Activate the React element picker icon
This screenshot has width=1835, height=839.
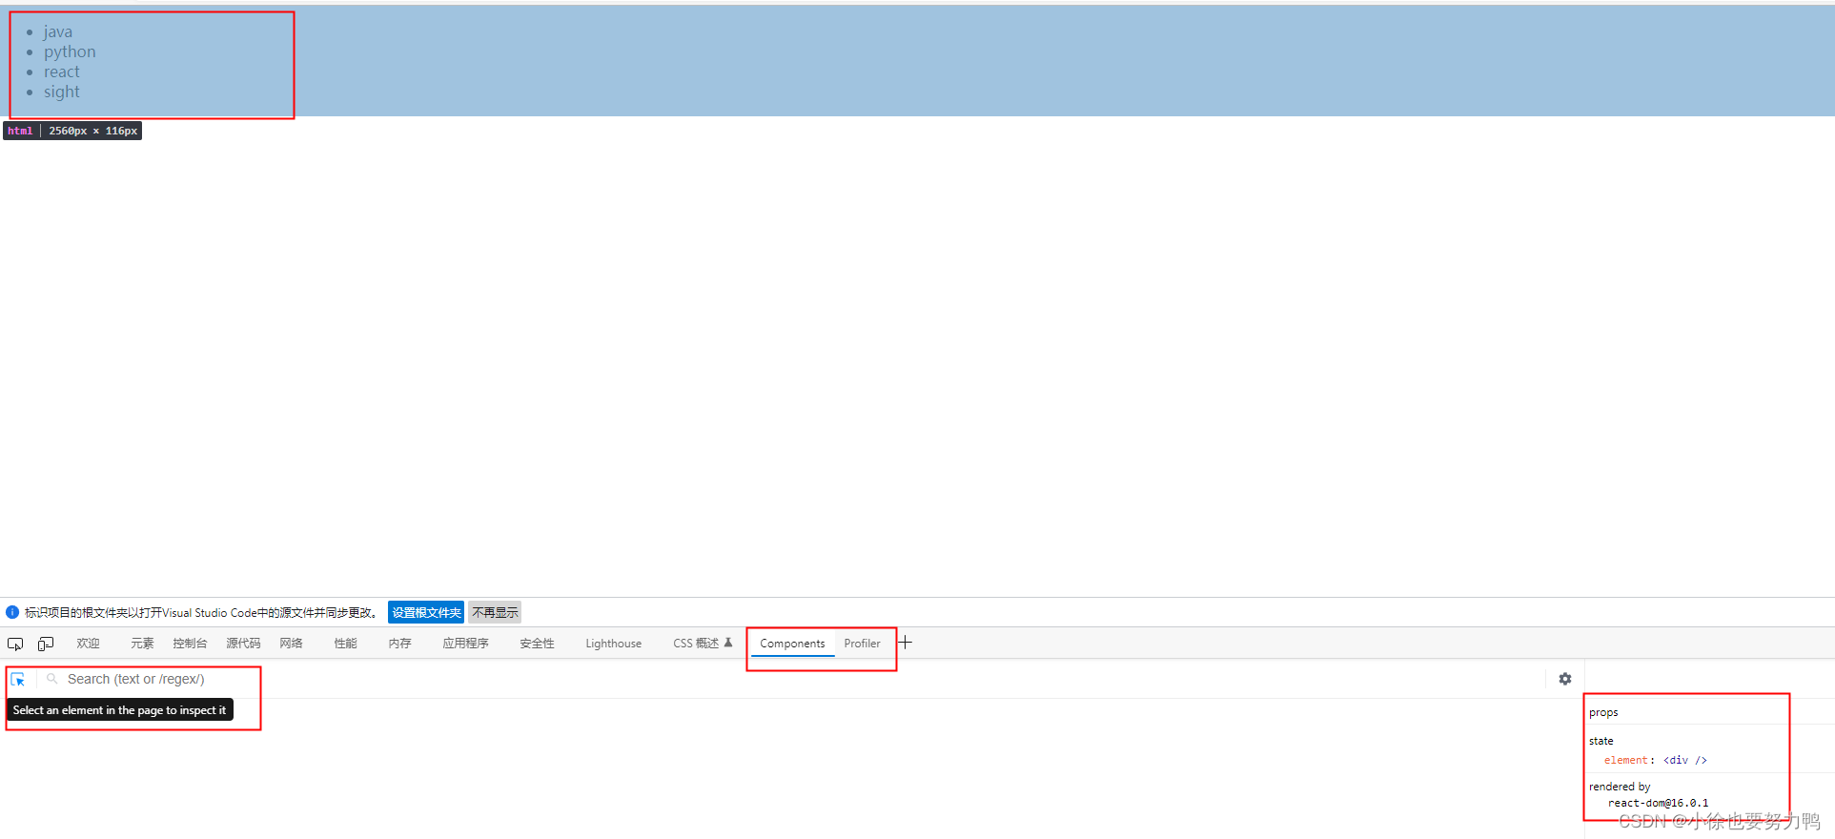point(18,679)
